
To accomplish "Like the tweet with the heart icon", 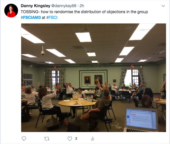I will point(70,139).
